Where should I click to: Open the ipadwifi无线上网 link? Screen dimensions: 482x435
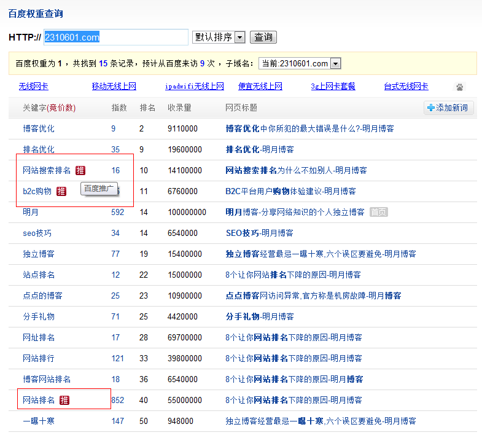pyautogui.click(x=194, y=87)
